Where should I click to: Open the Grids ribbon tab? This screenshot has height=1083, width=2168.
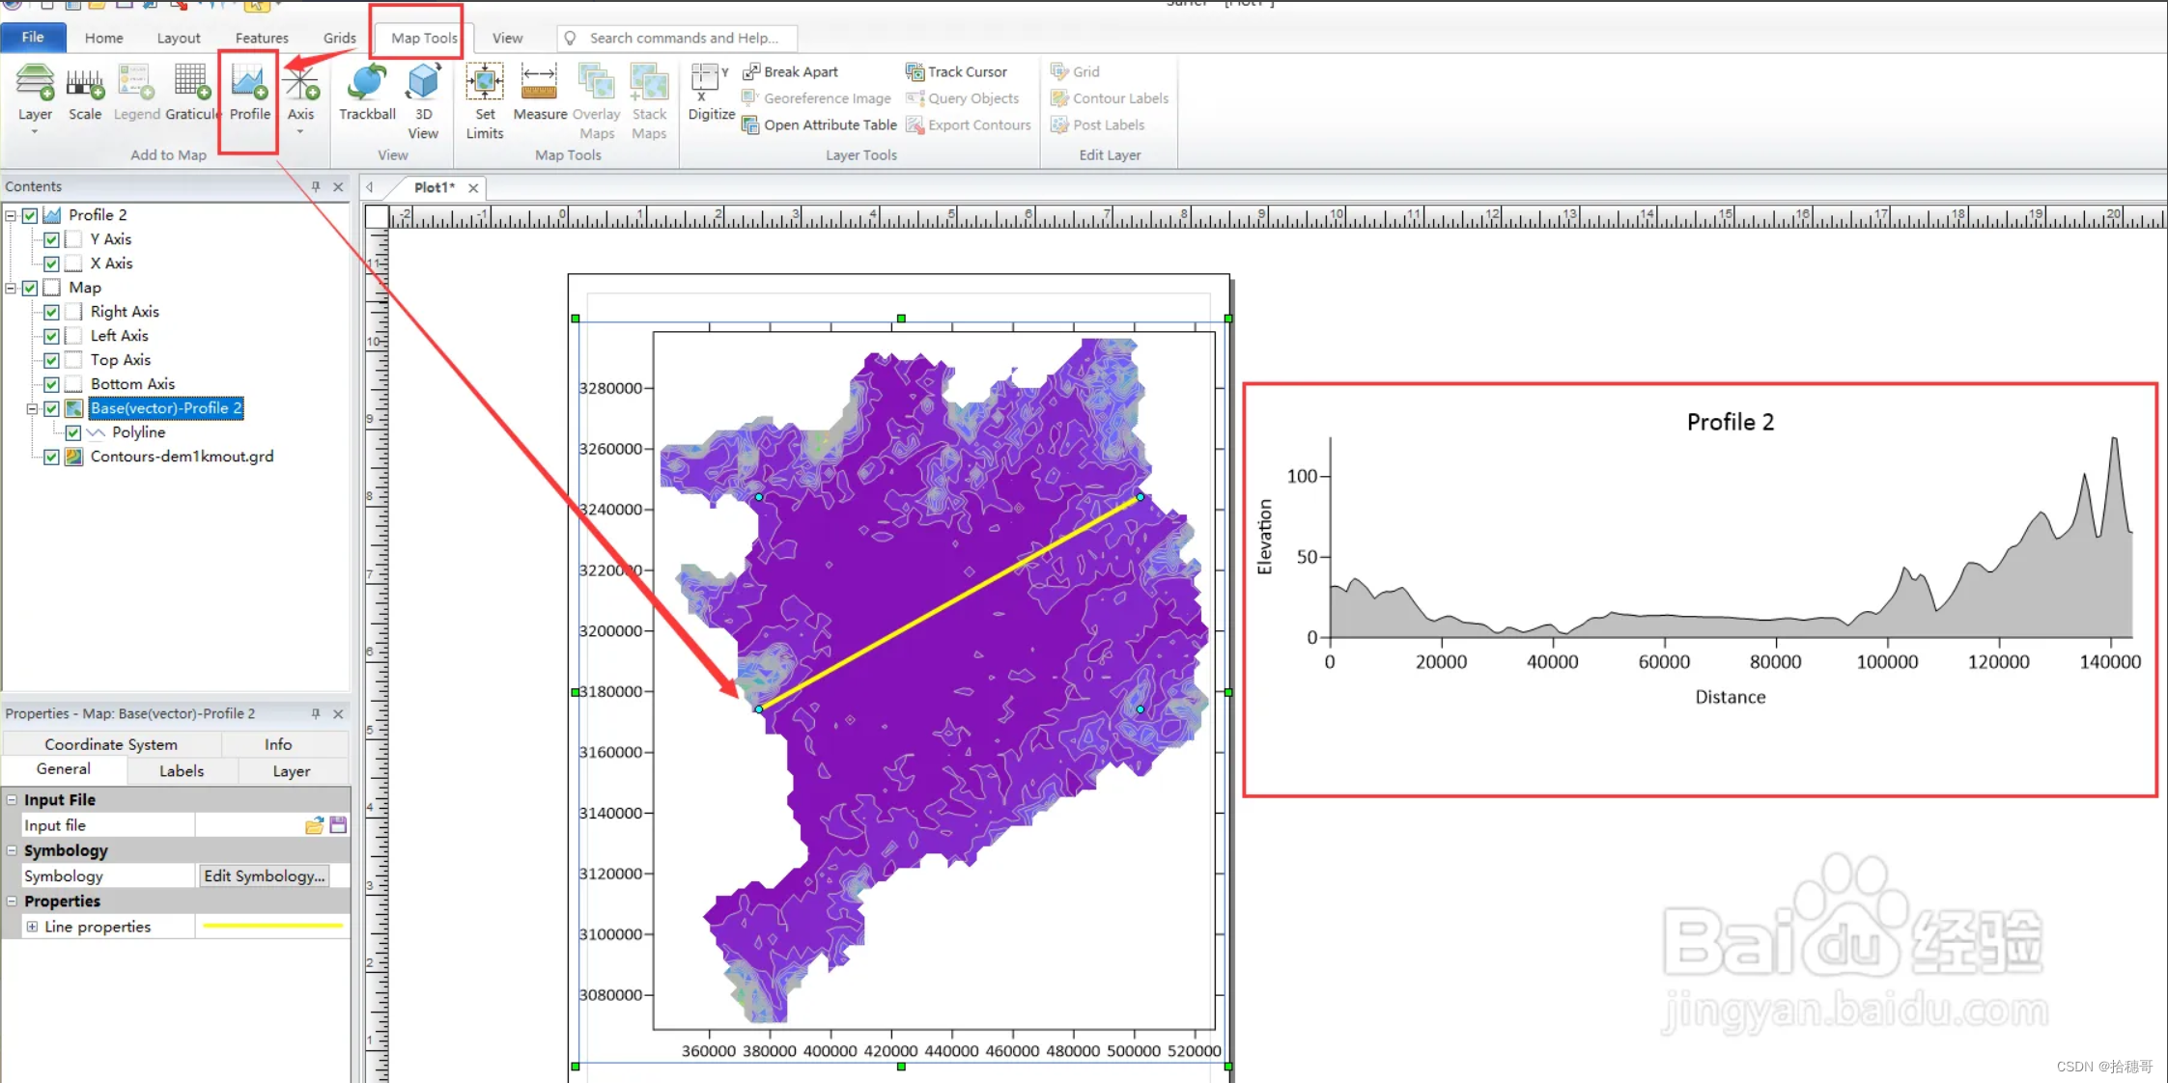(339, 38)
